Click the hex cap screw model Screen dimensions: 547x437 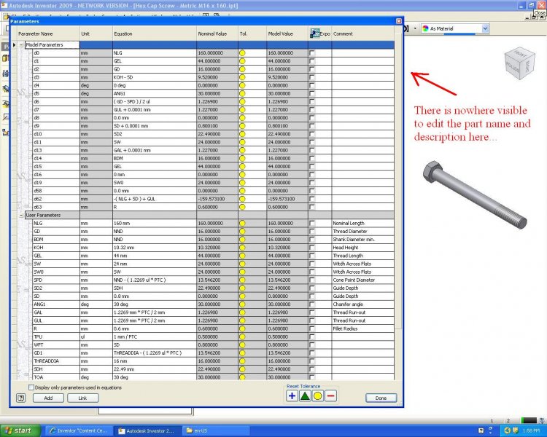click(x=475, y=194)
